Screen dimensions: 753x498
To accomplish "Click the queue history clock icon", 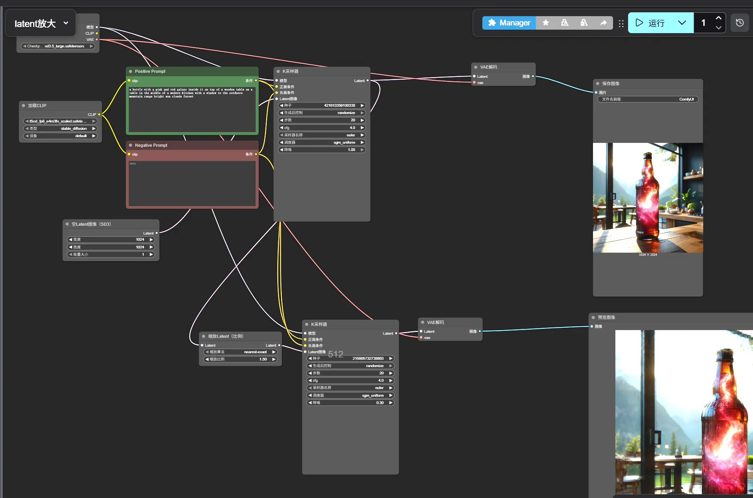I will (740, 23).
